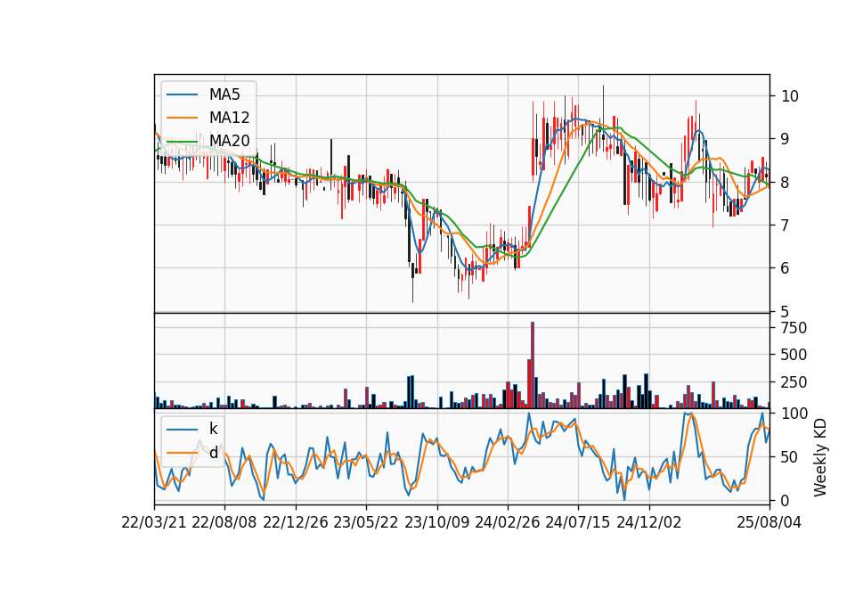Click the KD axis value 0

[786, 500]
